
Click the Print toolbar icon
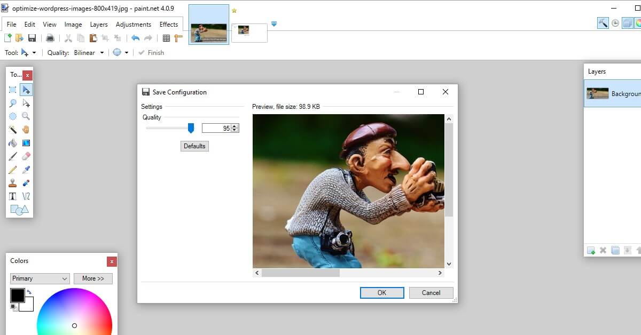tap(50, 38)
